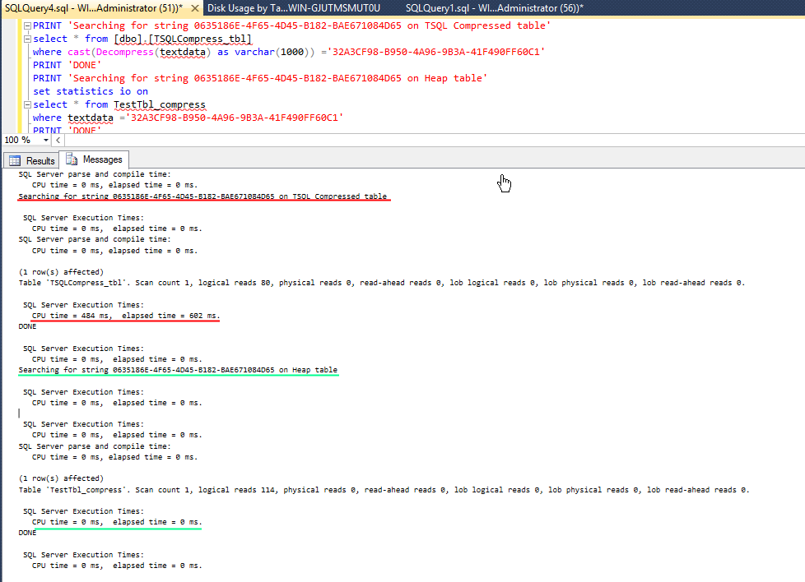The image size is (805, 582).
Task: Click the Messages page icon
Action: point(72,159)
